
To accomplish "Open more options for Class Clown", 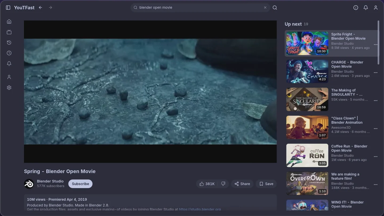I will (375, 129).
